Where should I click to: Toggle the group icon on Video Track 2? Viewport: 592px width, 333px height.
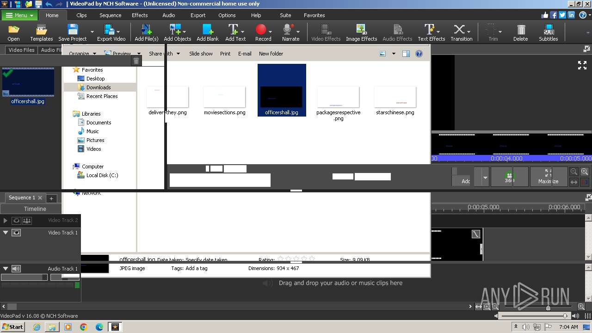coord(27,221)
